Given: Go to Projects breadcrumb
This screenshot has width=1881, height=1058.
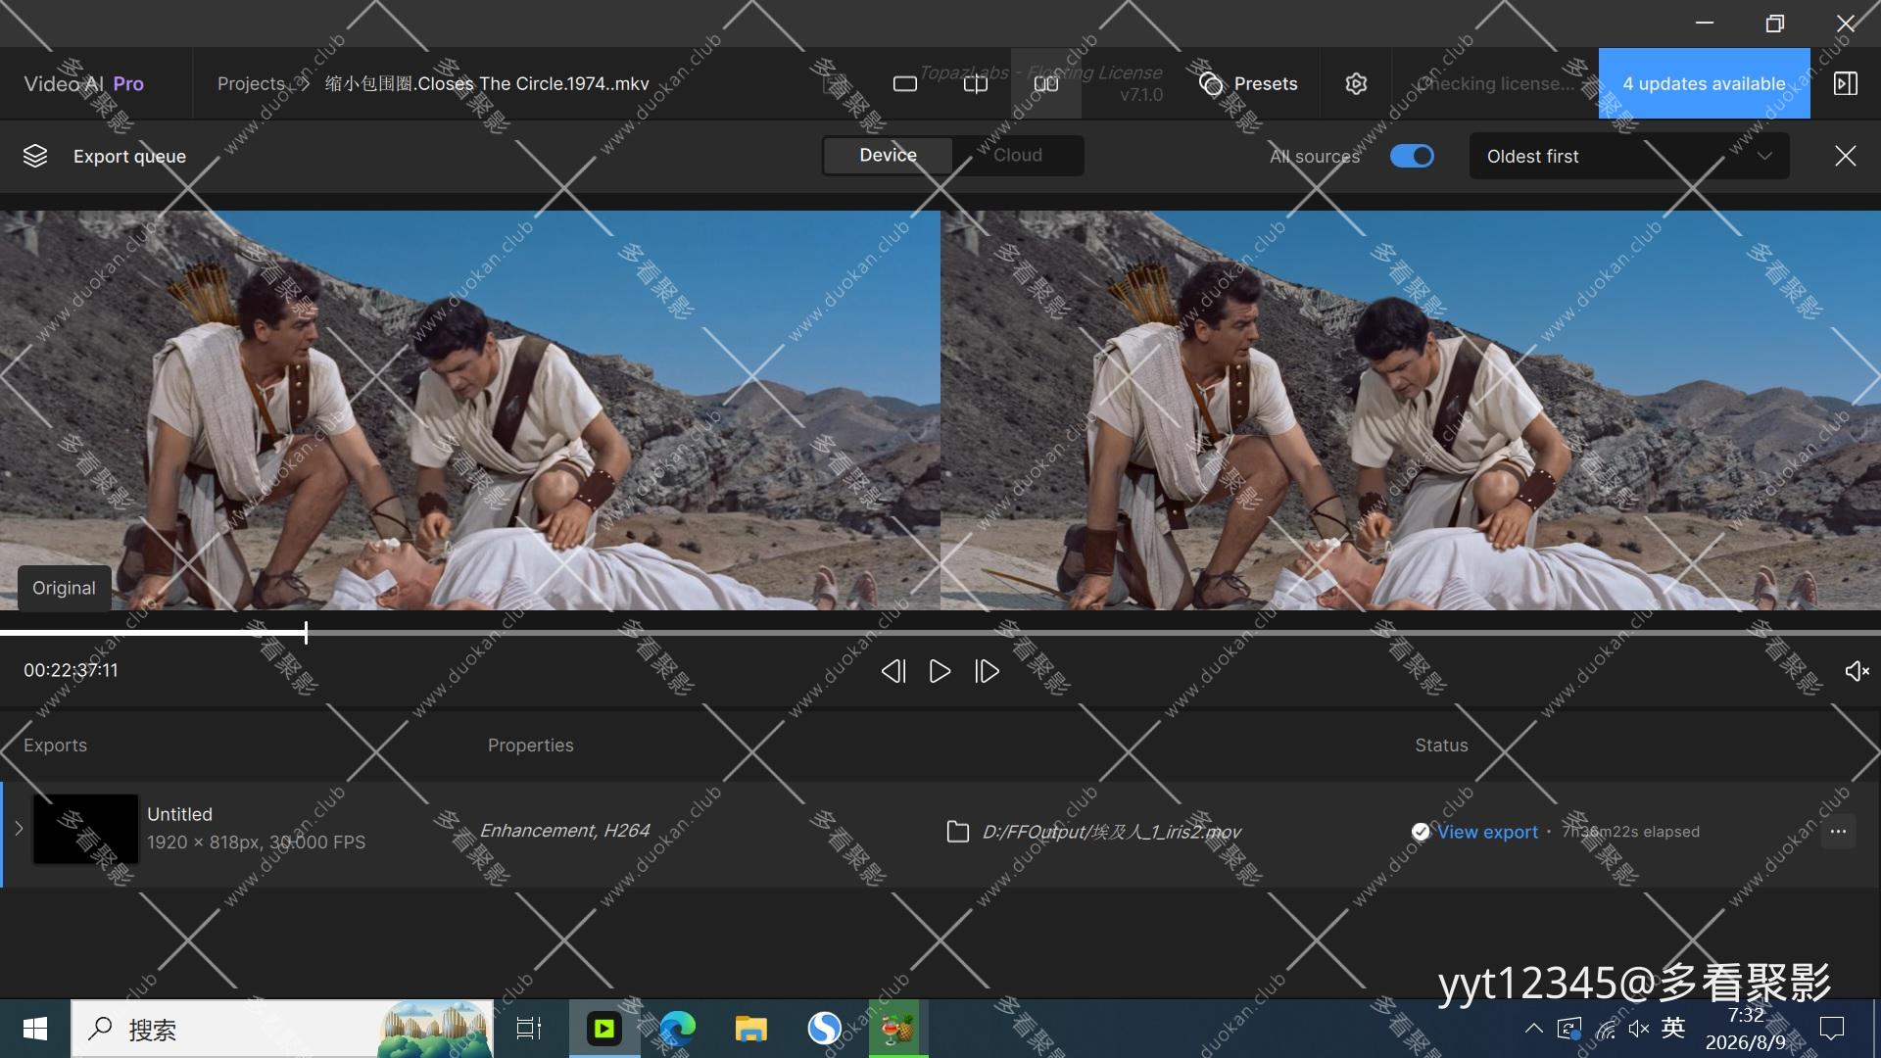Looking at the screenshot, I should 251,84.
